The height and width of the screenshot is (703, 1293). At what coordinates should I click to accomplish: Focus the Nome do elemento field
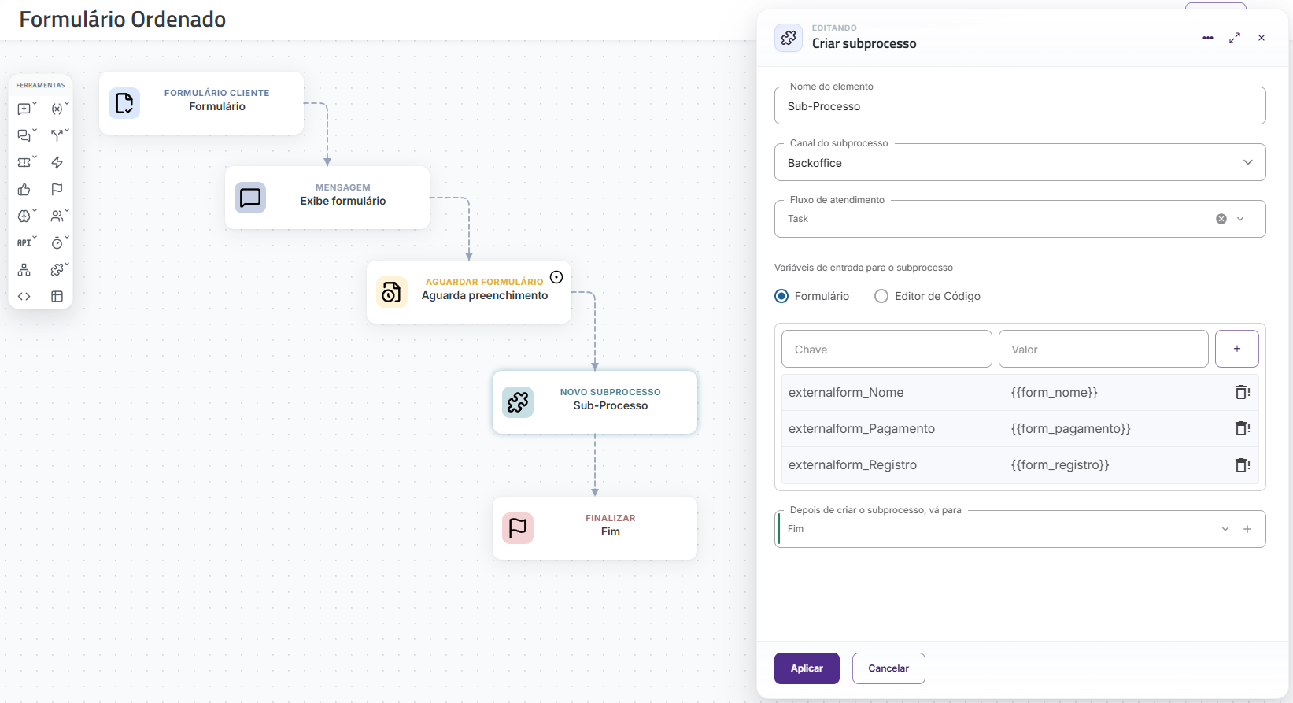[x=1020, y=105]
